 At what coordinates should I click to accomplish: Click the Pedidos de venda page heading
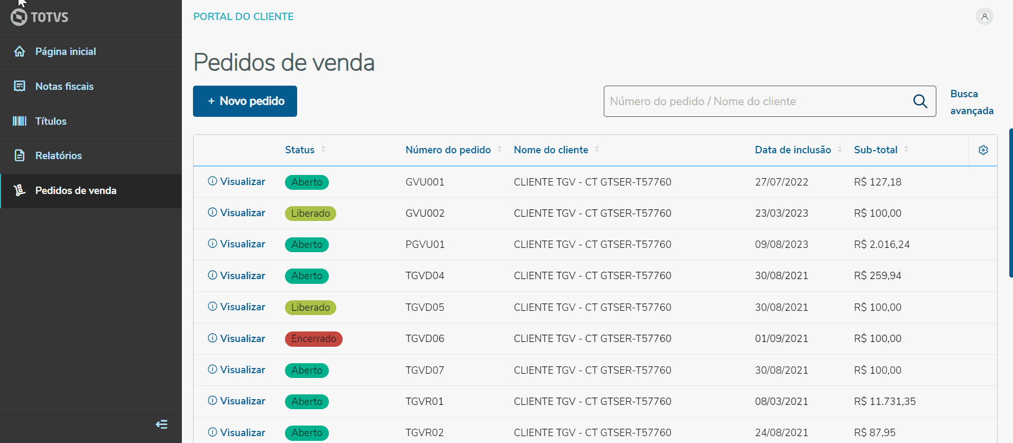[284, 62]
